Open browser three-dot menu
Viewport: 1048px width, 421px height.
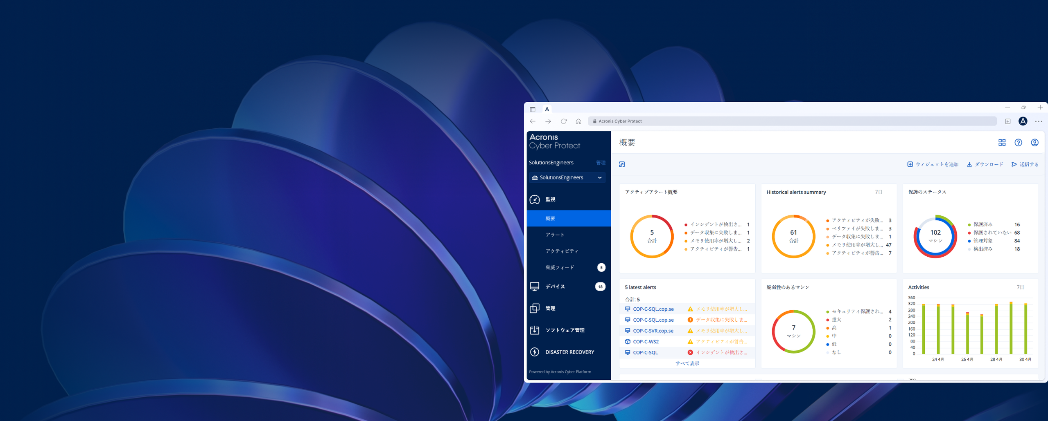coord(1039,121)
